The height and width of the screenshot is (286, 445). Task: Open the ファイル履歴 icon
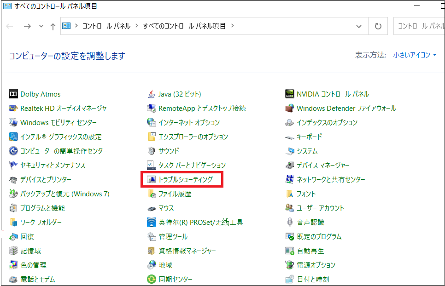pos(152,194)
